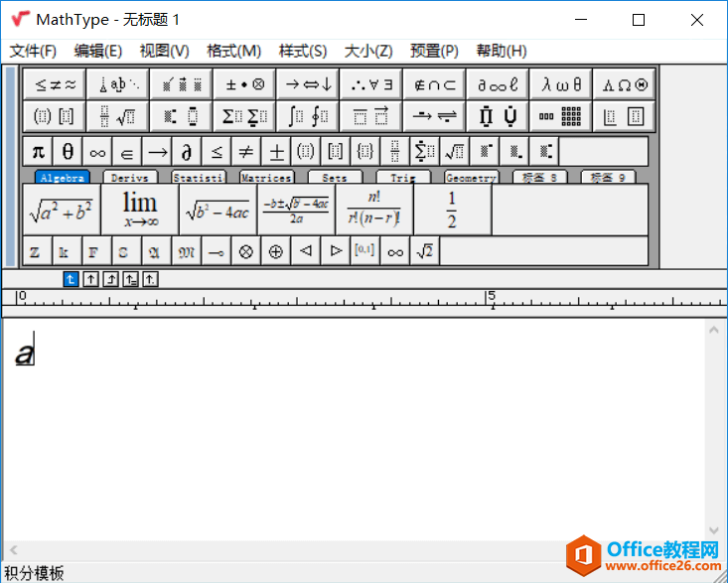Insert the quadratic formula expression
Image resolution: width=728 pixels, height=583 pixels.
tap(296, 210)
